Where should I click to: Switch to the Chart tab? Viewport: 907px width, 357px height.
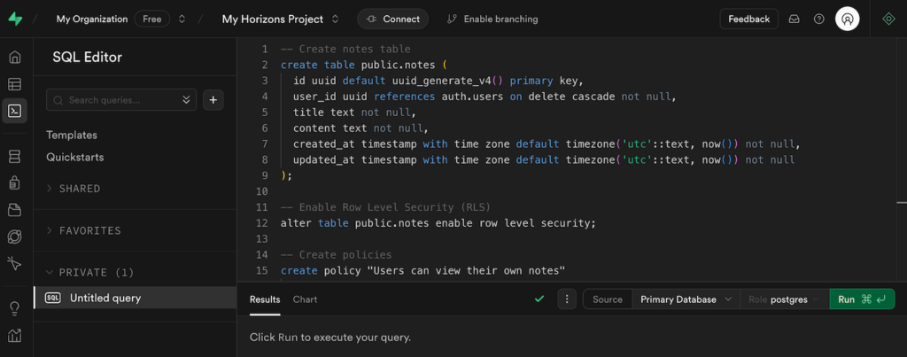(305, 299)
